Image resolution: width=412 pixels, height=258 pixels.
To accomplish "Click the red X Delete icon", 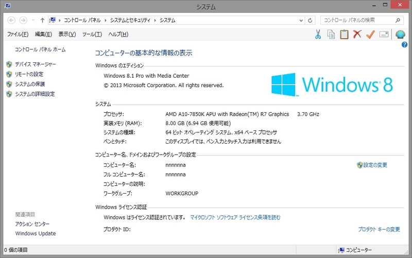I will tap(357, 34).
